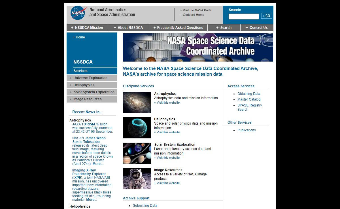Click the NASA meatball logo

click(x=78, y=13)
